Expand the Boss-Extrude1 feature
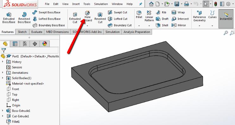235x125 pixels. [3, 111]
